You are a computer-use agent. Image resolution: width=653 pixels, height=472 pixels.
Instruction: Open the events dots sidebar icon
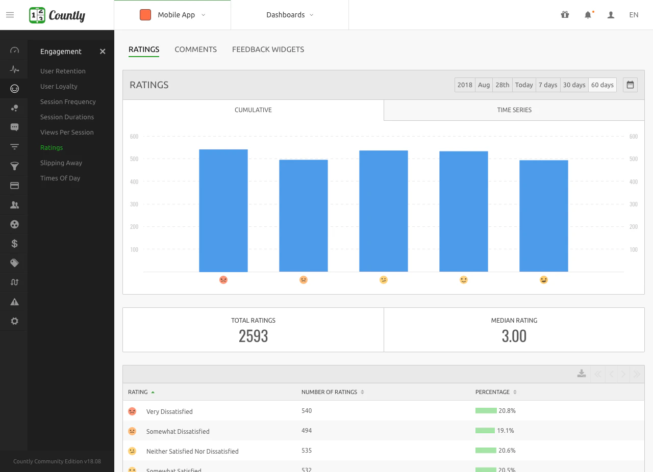14,108
